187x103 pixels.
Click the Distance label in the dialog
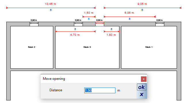pyautogui.click(x=56, y=90)
